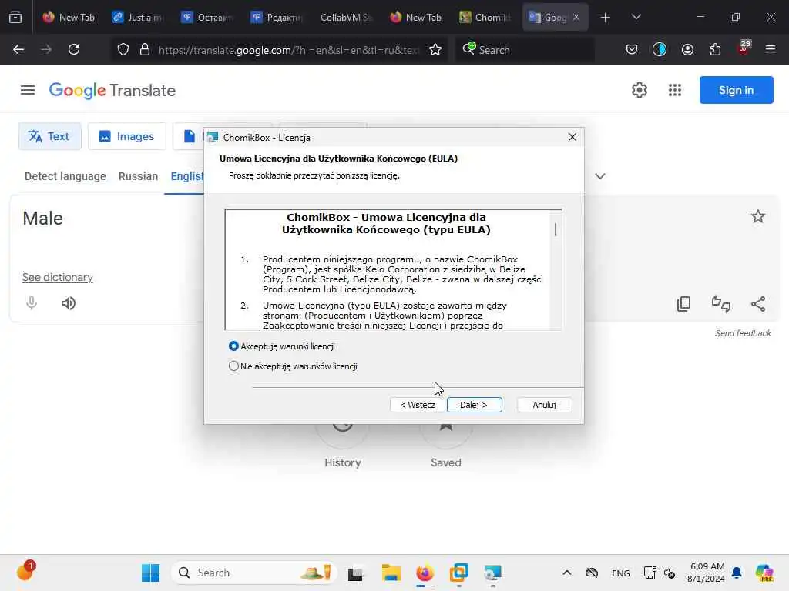Share the translation icon

click(758, 303)
